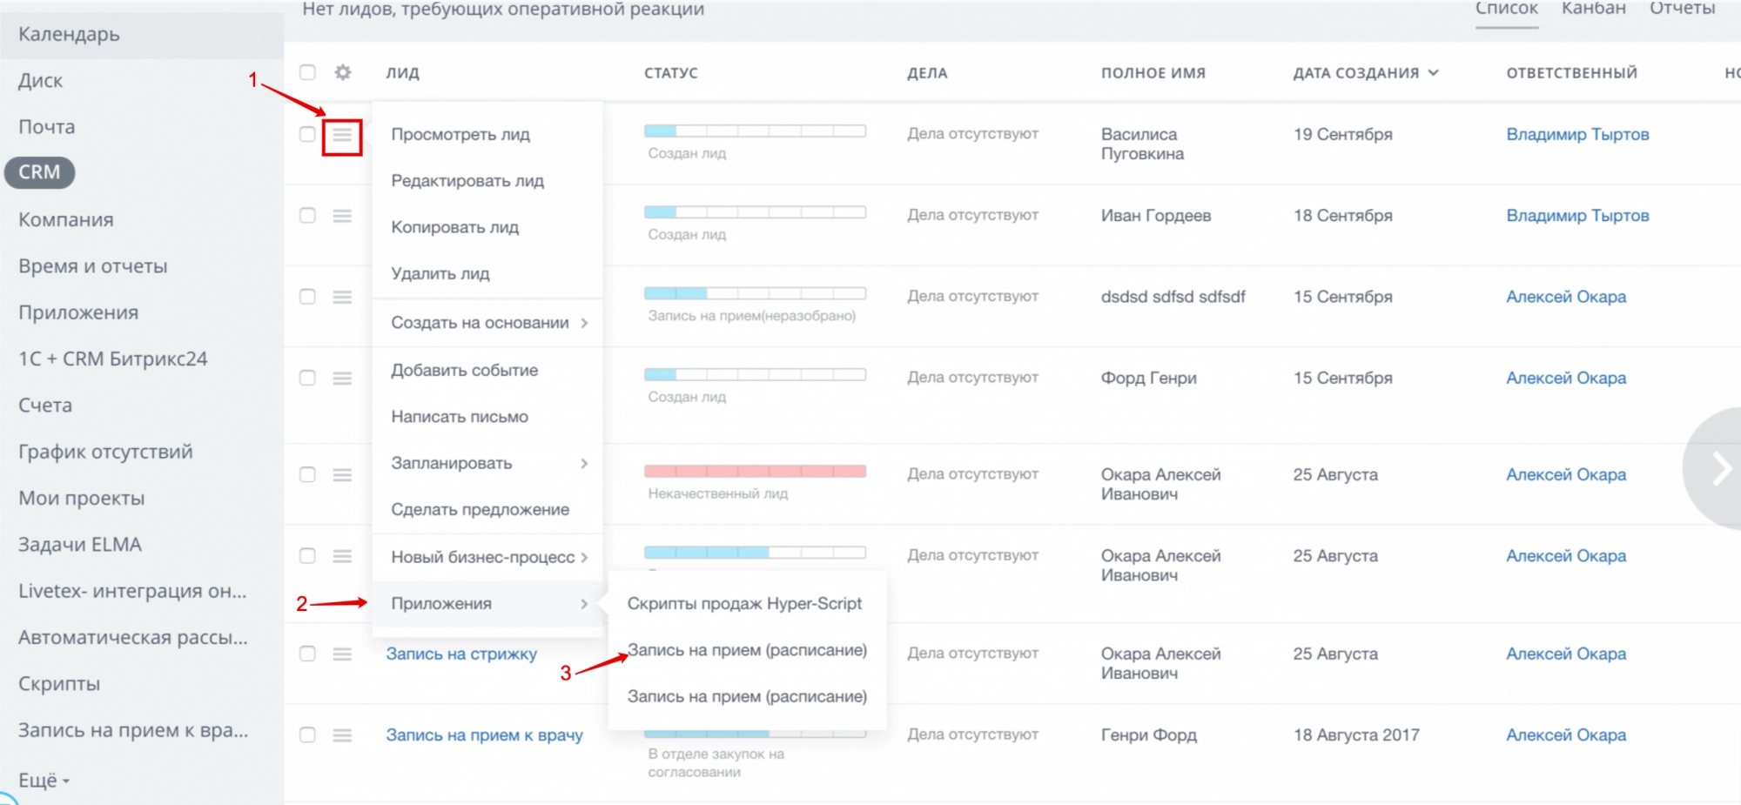The width and height of the screenshot is (1741, 805).
Task: Open row menu for dsdsd sdfsd lead
Action: (342, 298)
